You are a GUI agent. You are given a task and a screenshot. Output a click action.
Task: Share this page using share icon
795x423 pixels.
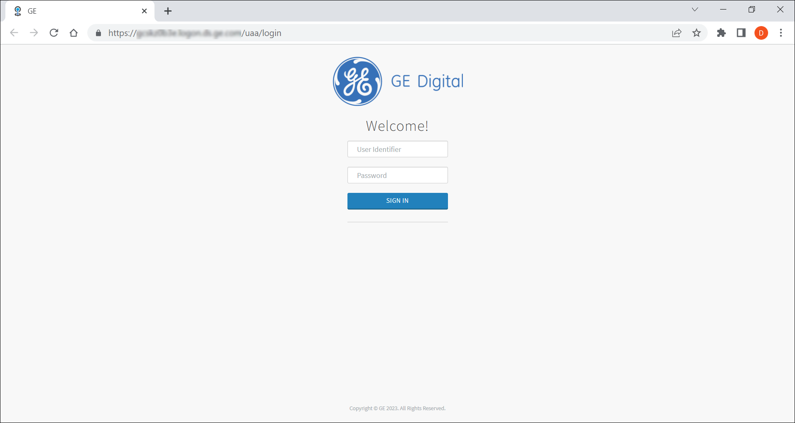coord(677,33)
